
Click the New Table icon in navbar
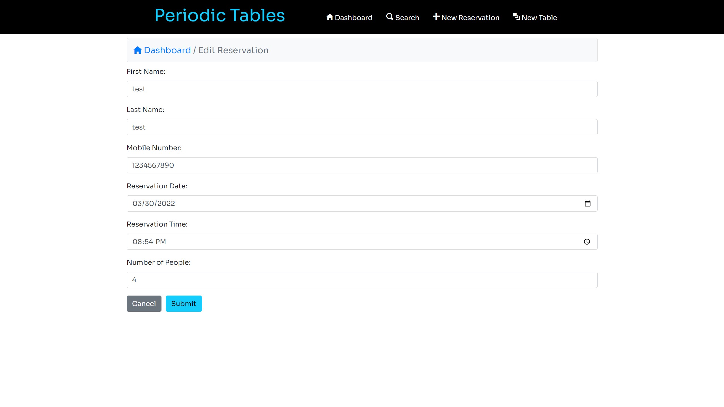(516, 16)
